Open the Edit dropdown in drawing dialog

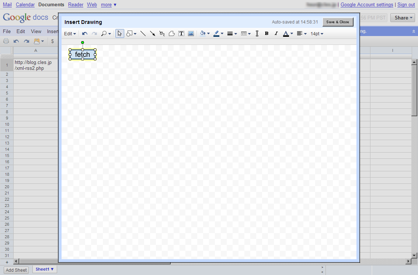point(70,33)
